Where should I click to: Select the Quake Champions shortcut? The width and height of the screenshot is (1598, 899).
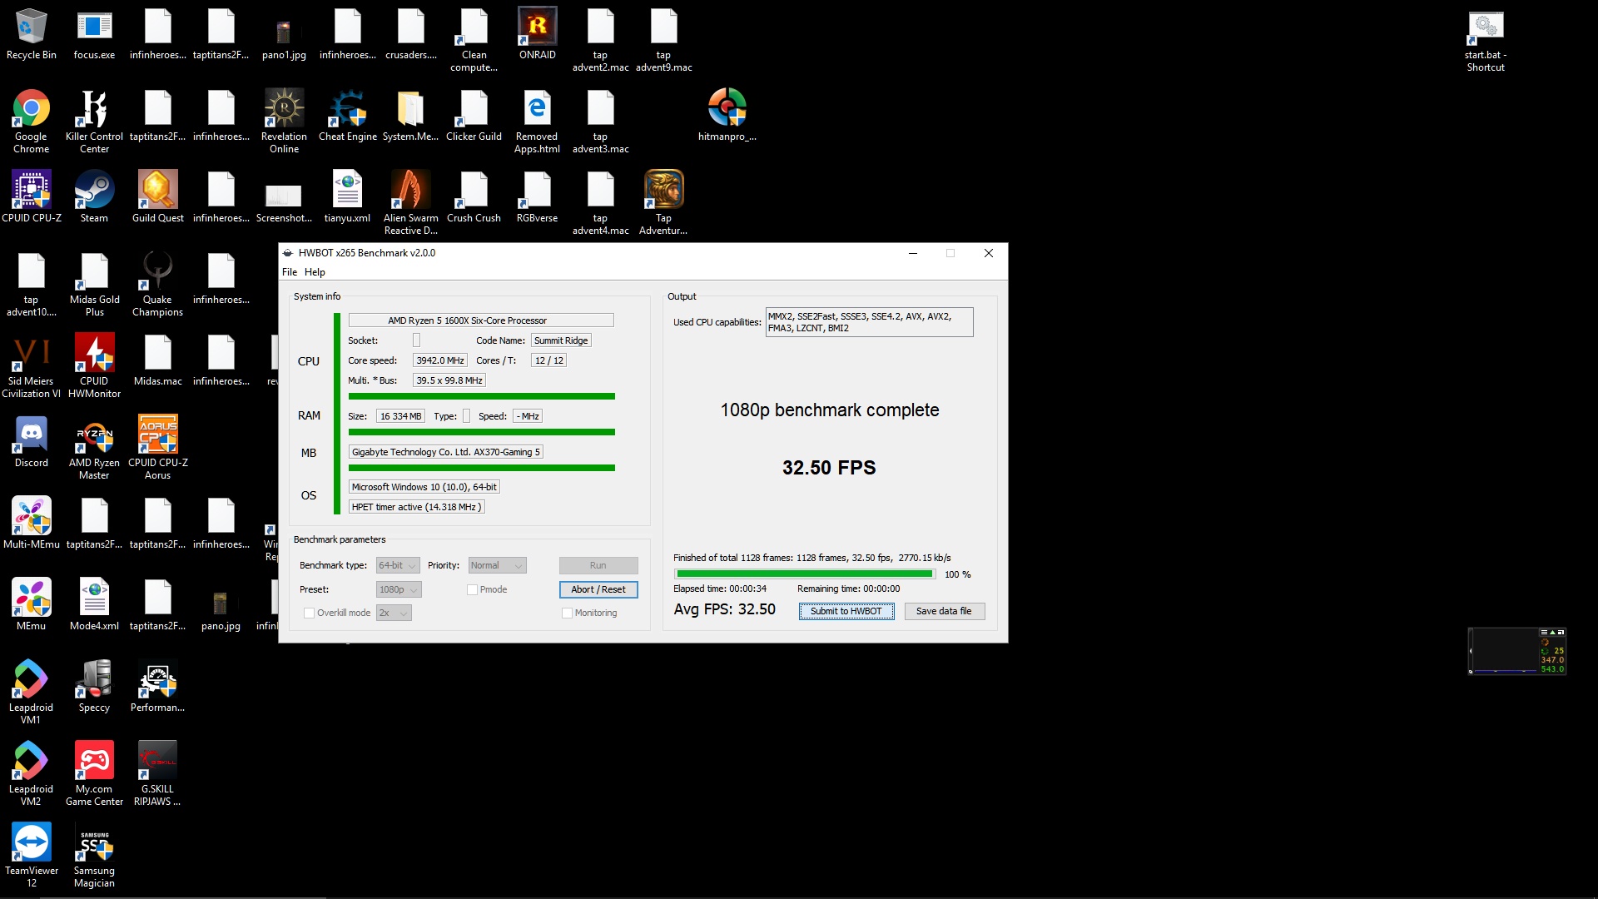157,285
